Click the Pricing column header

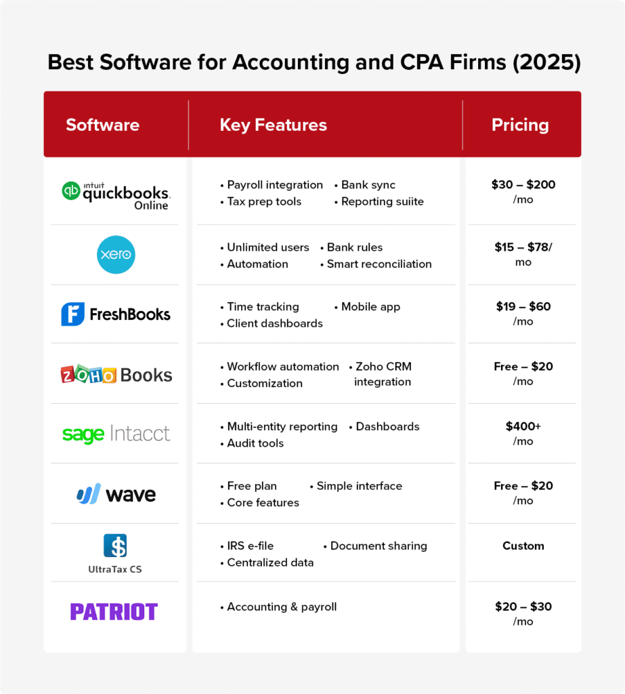pyautogui.click(x=520, y=125)
